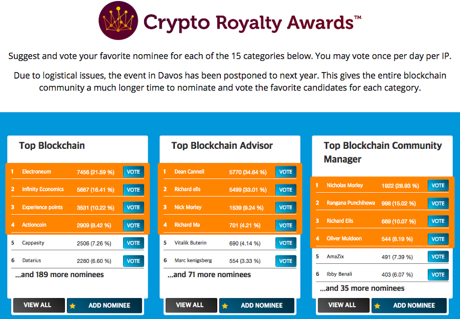Viewport: 460px width, 319px height.
Task: Click star icon in Top Blockchain Add Nominee
Action: tap(73, 306)
